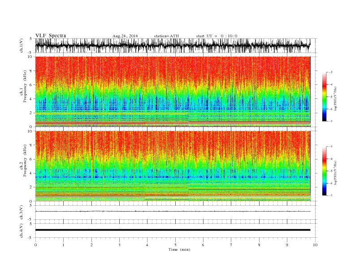
Task: Click the "6" tick on the Time axis
Action: click(203, 245)
